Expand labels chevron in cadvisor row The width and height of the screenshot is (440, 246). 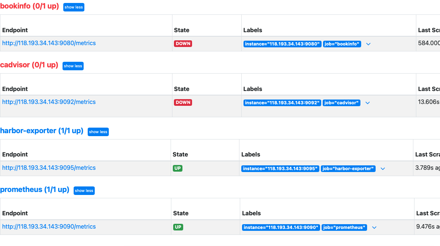[367, 103]
